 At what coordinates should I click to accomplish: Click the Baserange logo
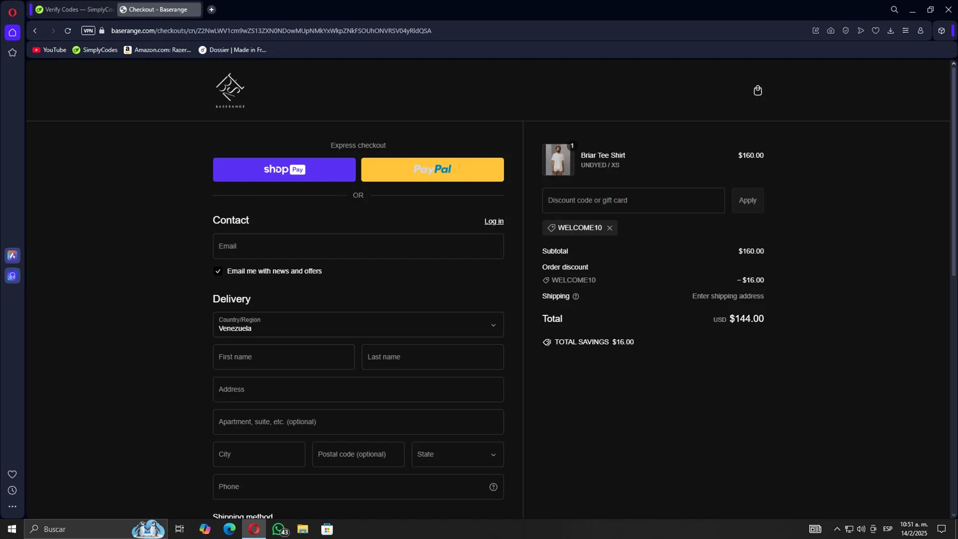tap(230, 90)
